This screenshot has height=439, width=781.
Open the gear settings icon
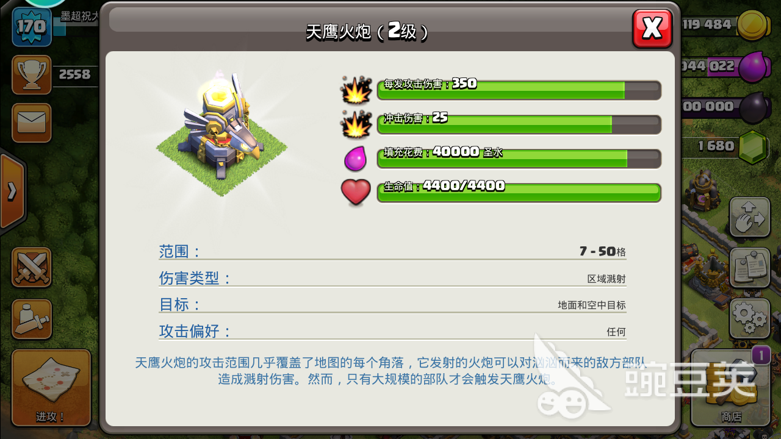749,318
